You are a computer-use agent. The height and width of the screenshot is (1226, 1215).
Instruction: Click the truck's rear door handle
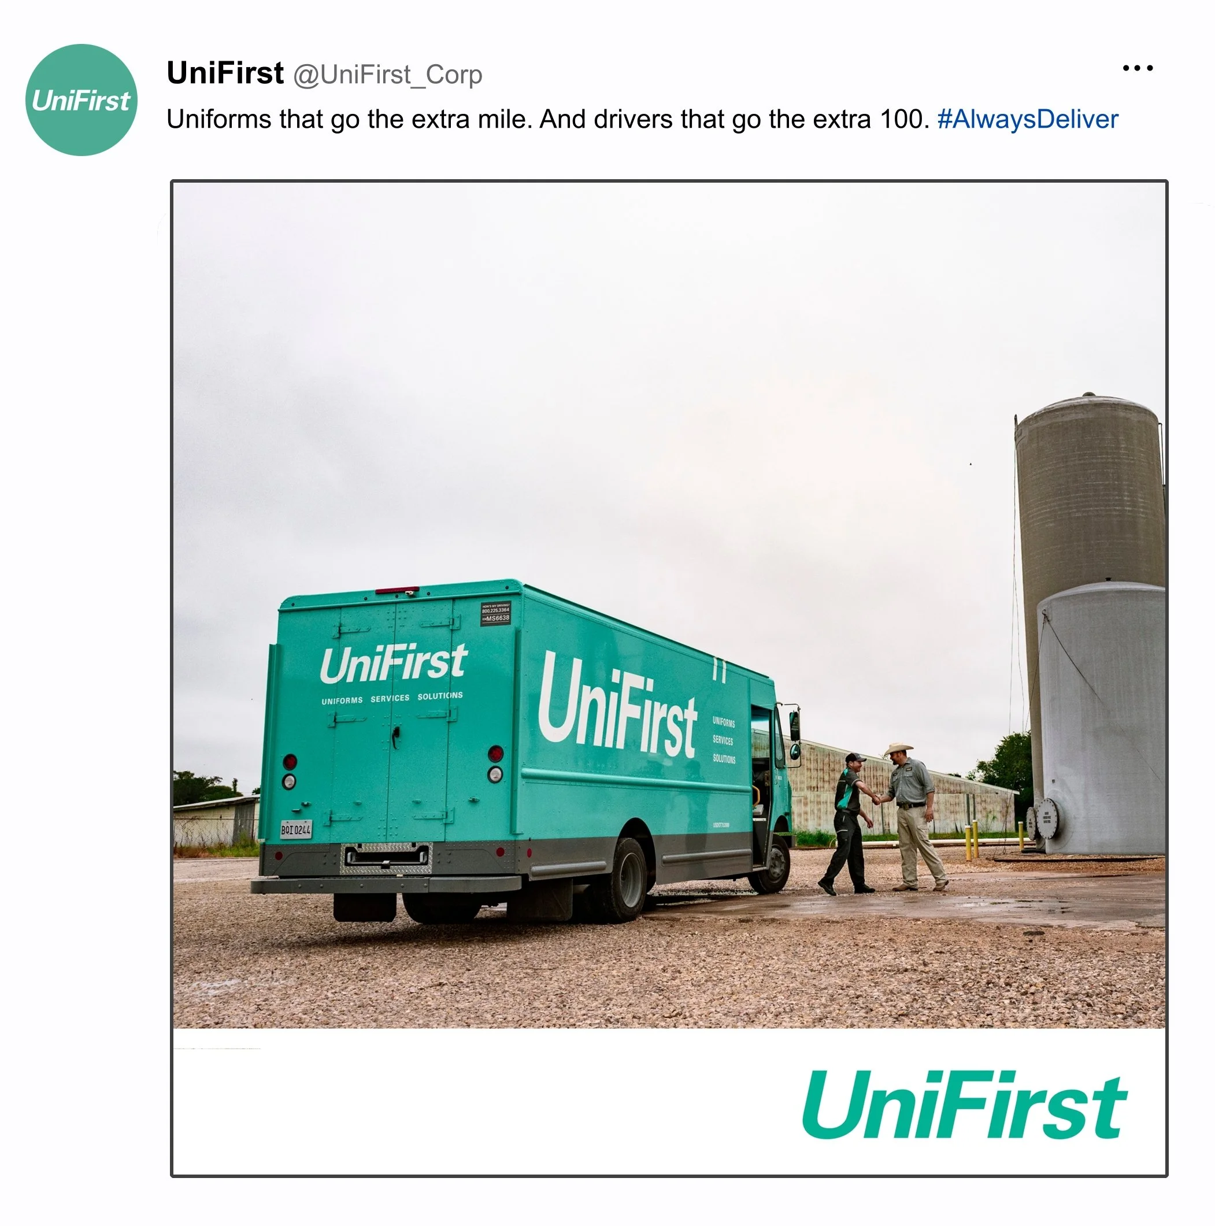(x=396, y=736)
